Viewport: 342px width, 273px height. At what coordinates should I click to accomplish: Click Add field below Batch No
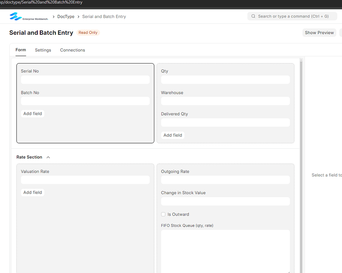point(32,114)
